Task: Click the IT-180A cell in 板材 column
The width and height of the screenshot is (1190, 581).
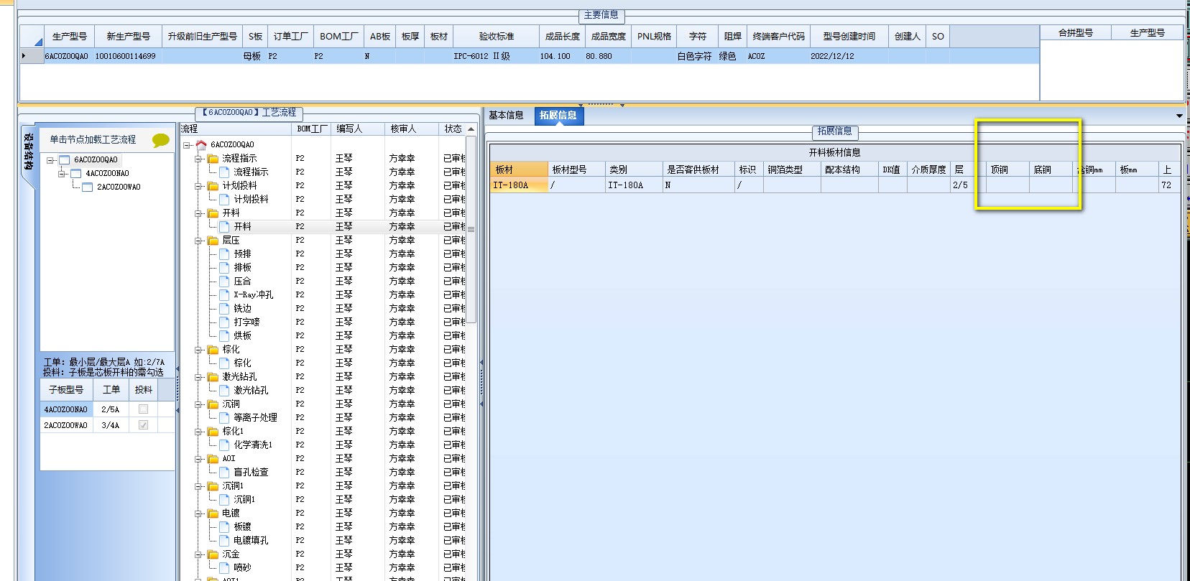Action: coord(519,185)
